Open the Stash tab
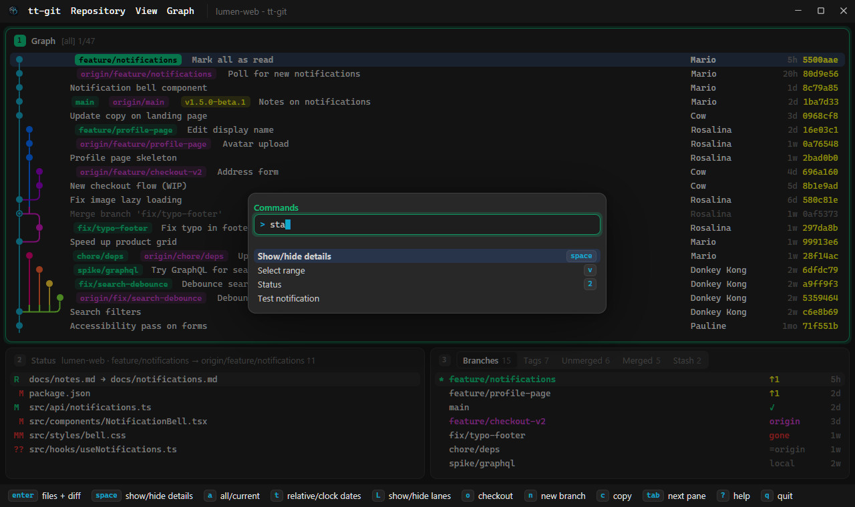Screen dimensions: 855x507 tap(687, 360)
